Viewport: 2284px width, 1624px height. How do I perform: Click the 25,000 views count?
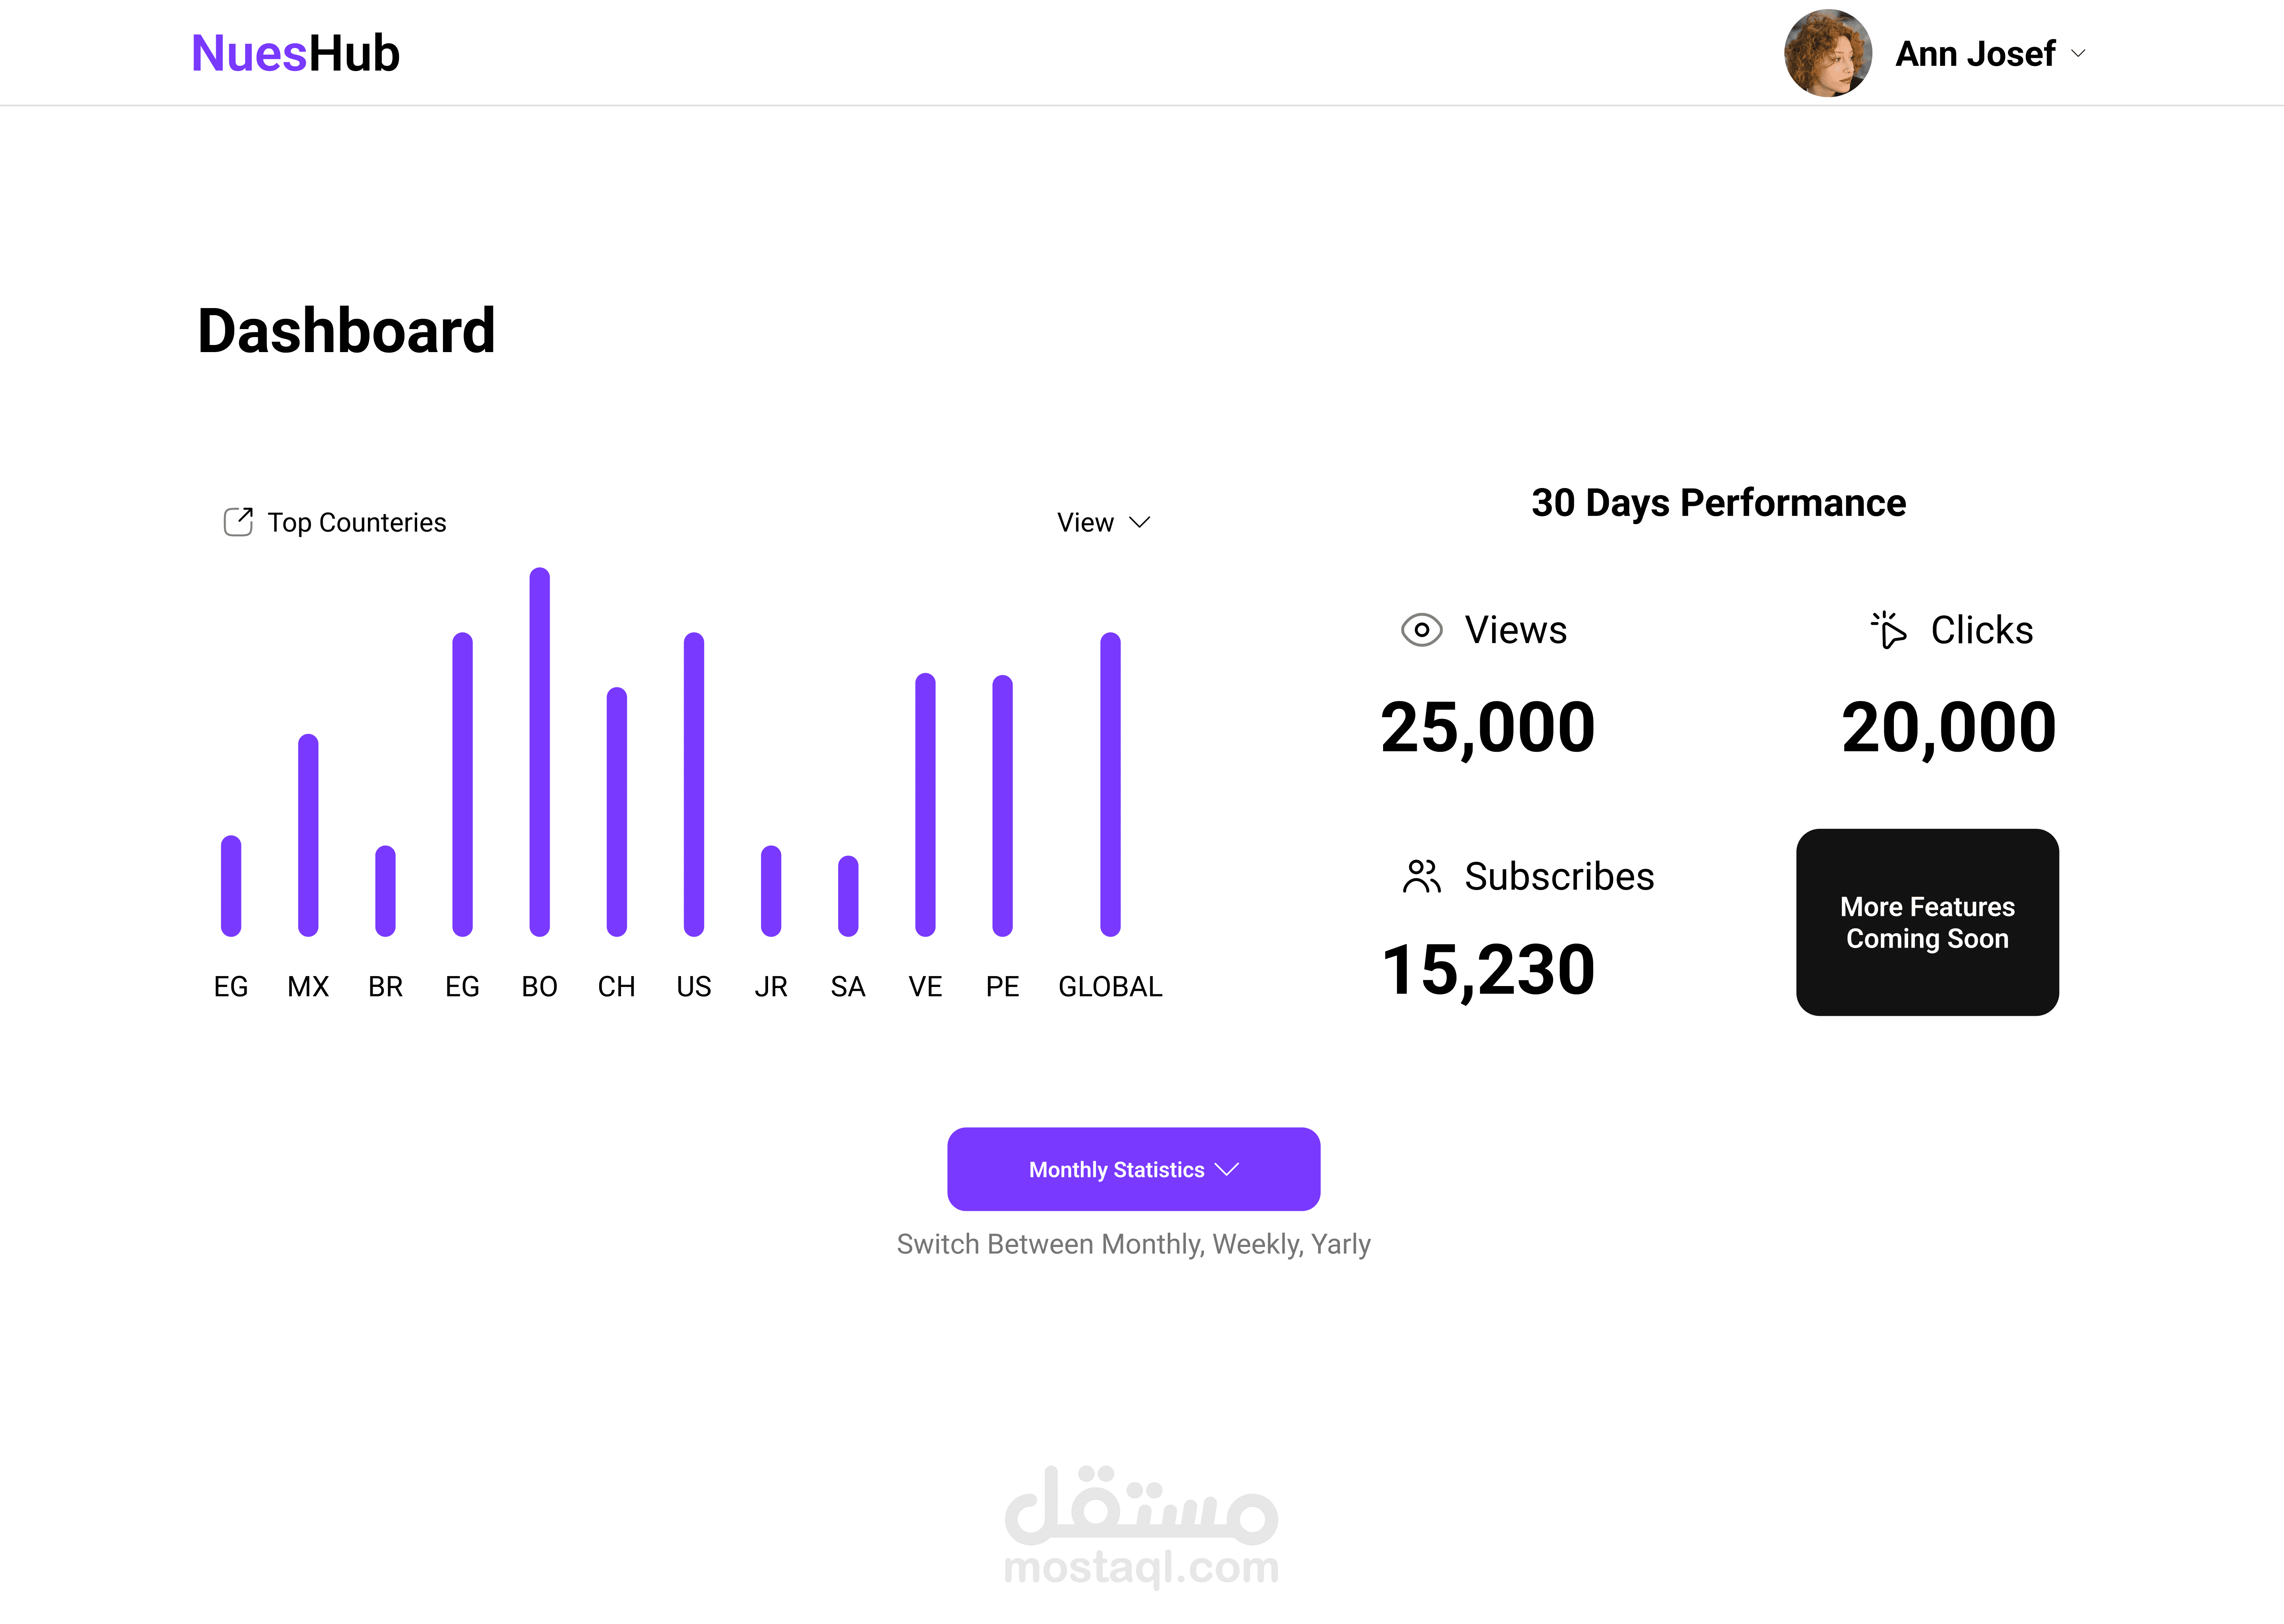1487,727
